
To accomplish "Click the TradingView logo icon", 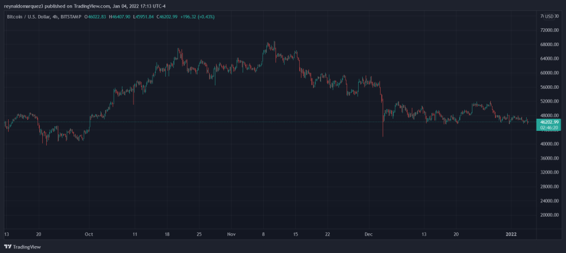I will click(8, 247).
